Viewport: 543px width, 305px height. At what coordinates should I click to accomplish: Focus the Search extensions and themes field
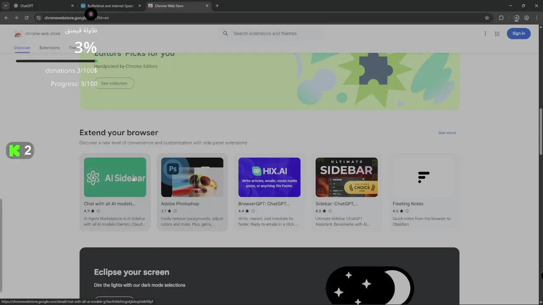coord(271,33)
